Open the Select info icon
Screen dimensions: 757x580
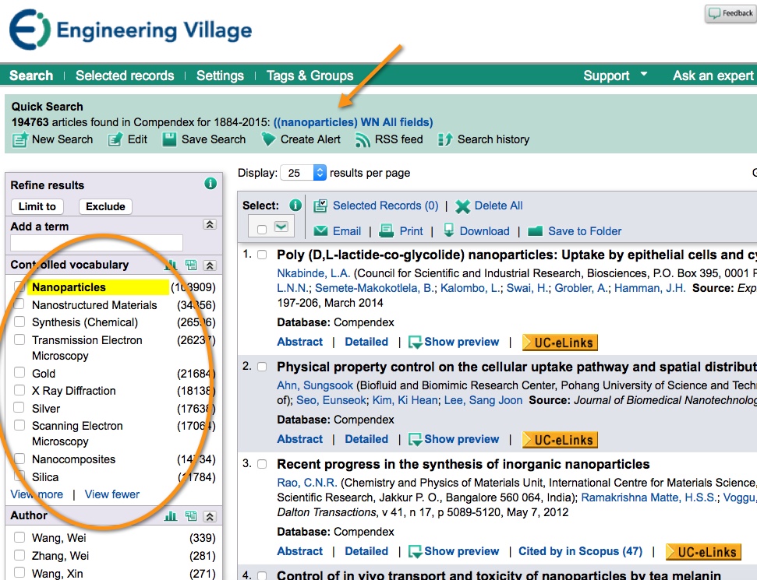point(295,206)
